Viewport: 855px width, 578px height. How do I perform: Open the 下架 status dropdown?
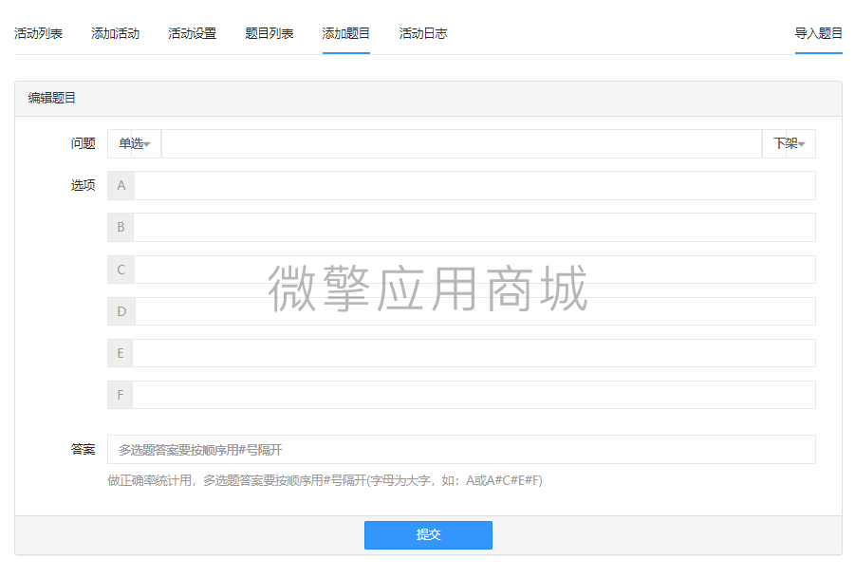(789, 144)
